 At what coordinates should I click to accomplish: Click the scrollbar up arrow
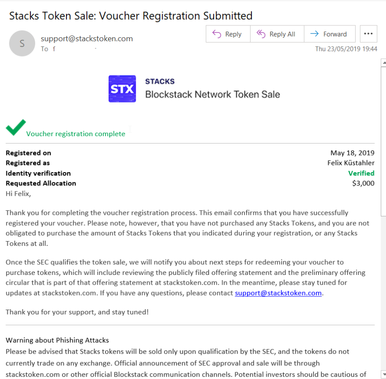(x=383, y=63)
